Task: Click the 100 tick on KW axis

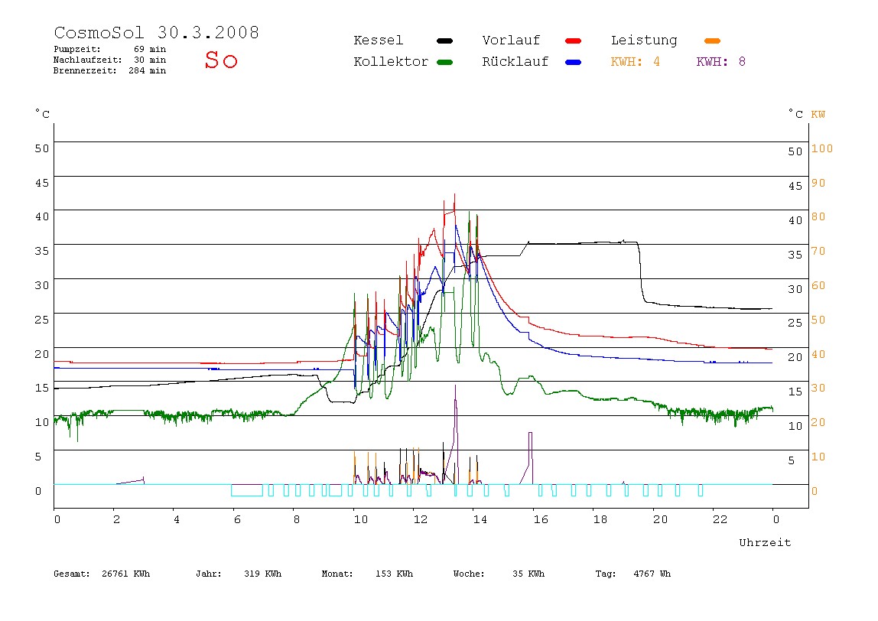Action: (822, 148)
